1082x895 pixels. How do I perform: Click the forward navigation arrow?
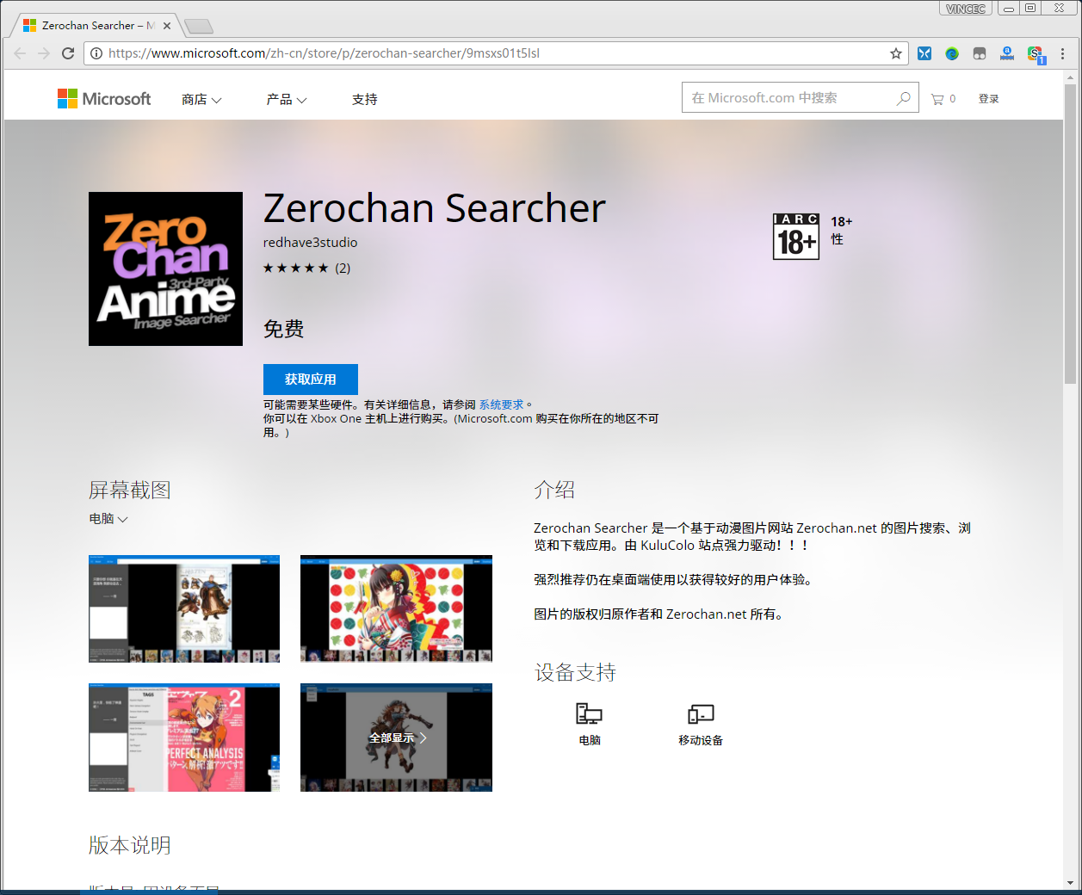click(x=44, y=53)
